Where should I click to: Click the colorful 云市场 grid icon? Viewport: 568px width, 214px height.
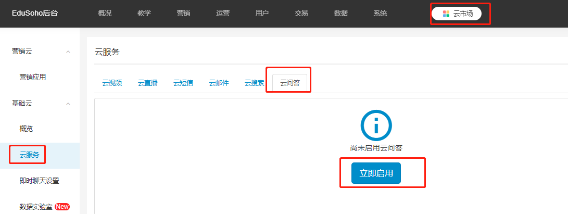(446, 14)
